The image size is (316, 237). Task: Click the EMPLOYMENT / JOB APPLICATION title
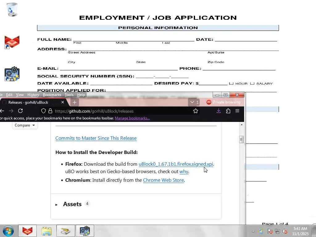pyautogui.click(x=158, y=18)
